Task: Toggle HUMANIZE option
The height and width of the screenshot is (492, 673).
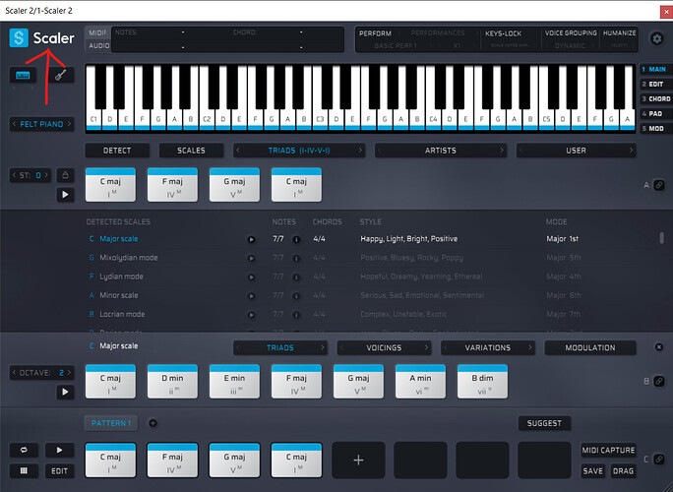Action: (619, 33)
